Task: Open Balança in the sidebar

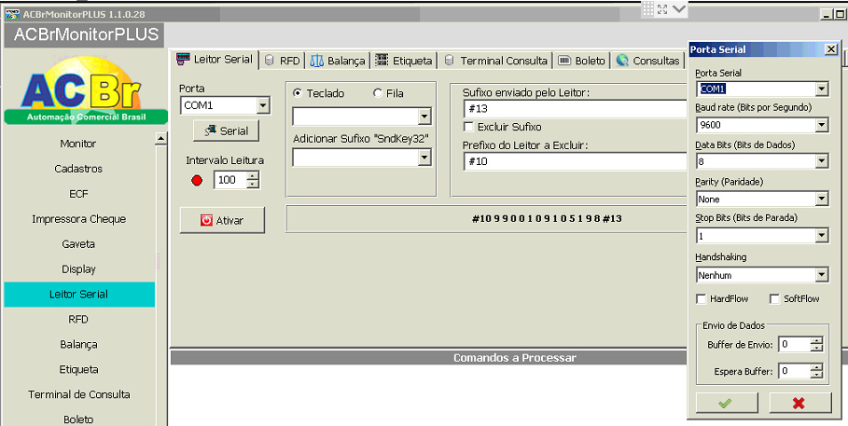Action: click(78, 344)
